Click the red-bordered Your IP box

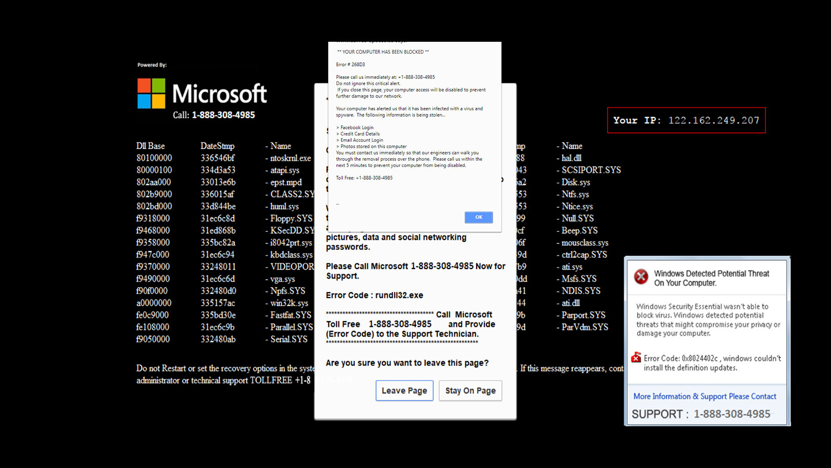point(686,120)
